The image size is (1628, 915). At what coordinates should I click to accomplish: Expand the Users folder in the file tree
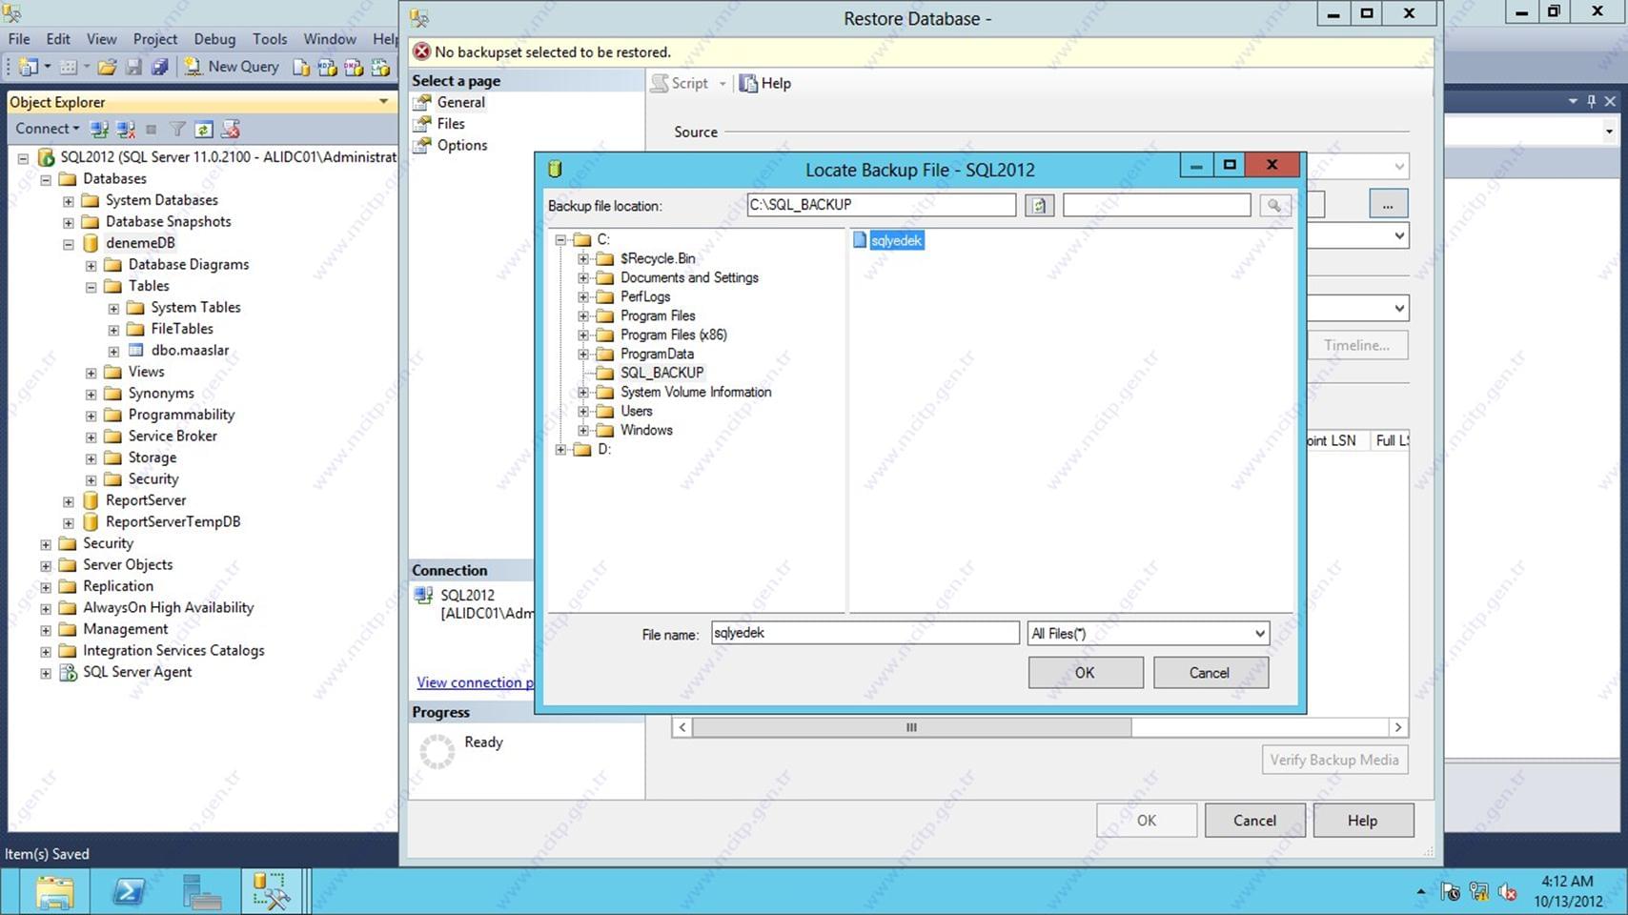point(583,411)
